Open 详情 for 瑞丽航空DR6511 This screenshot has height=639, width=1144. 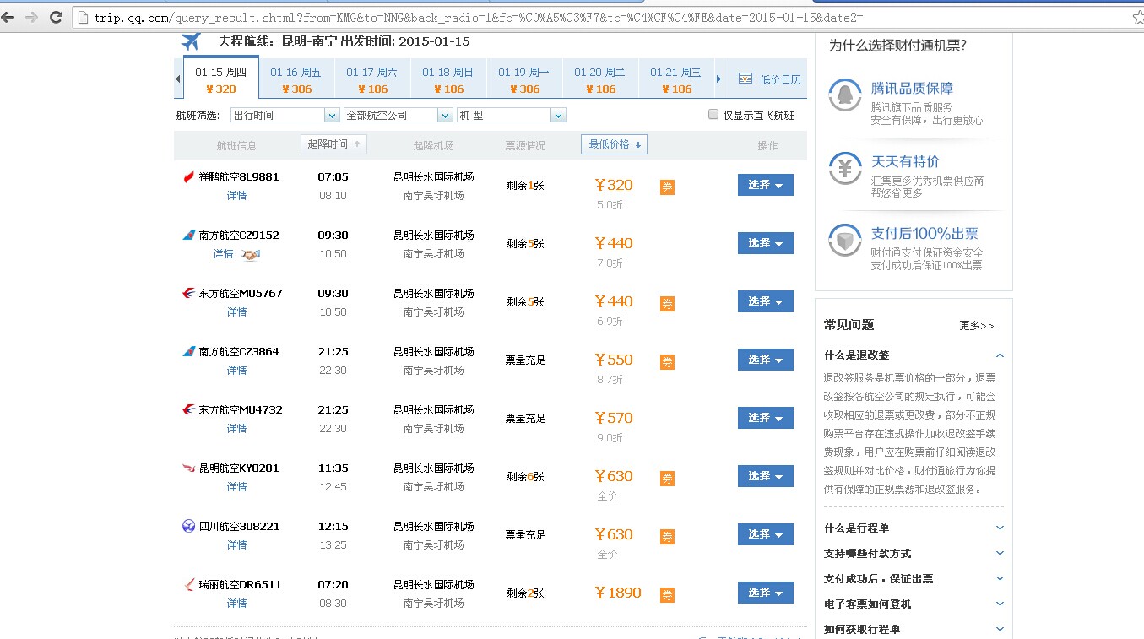click(236, 603)
